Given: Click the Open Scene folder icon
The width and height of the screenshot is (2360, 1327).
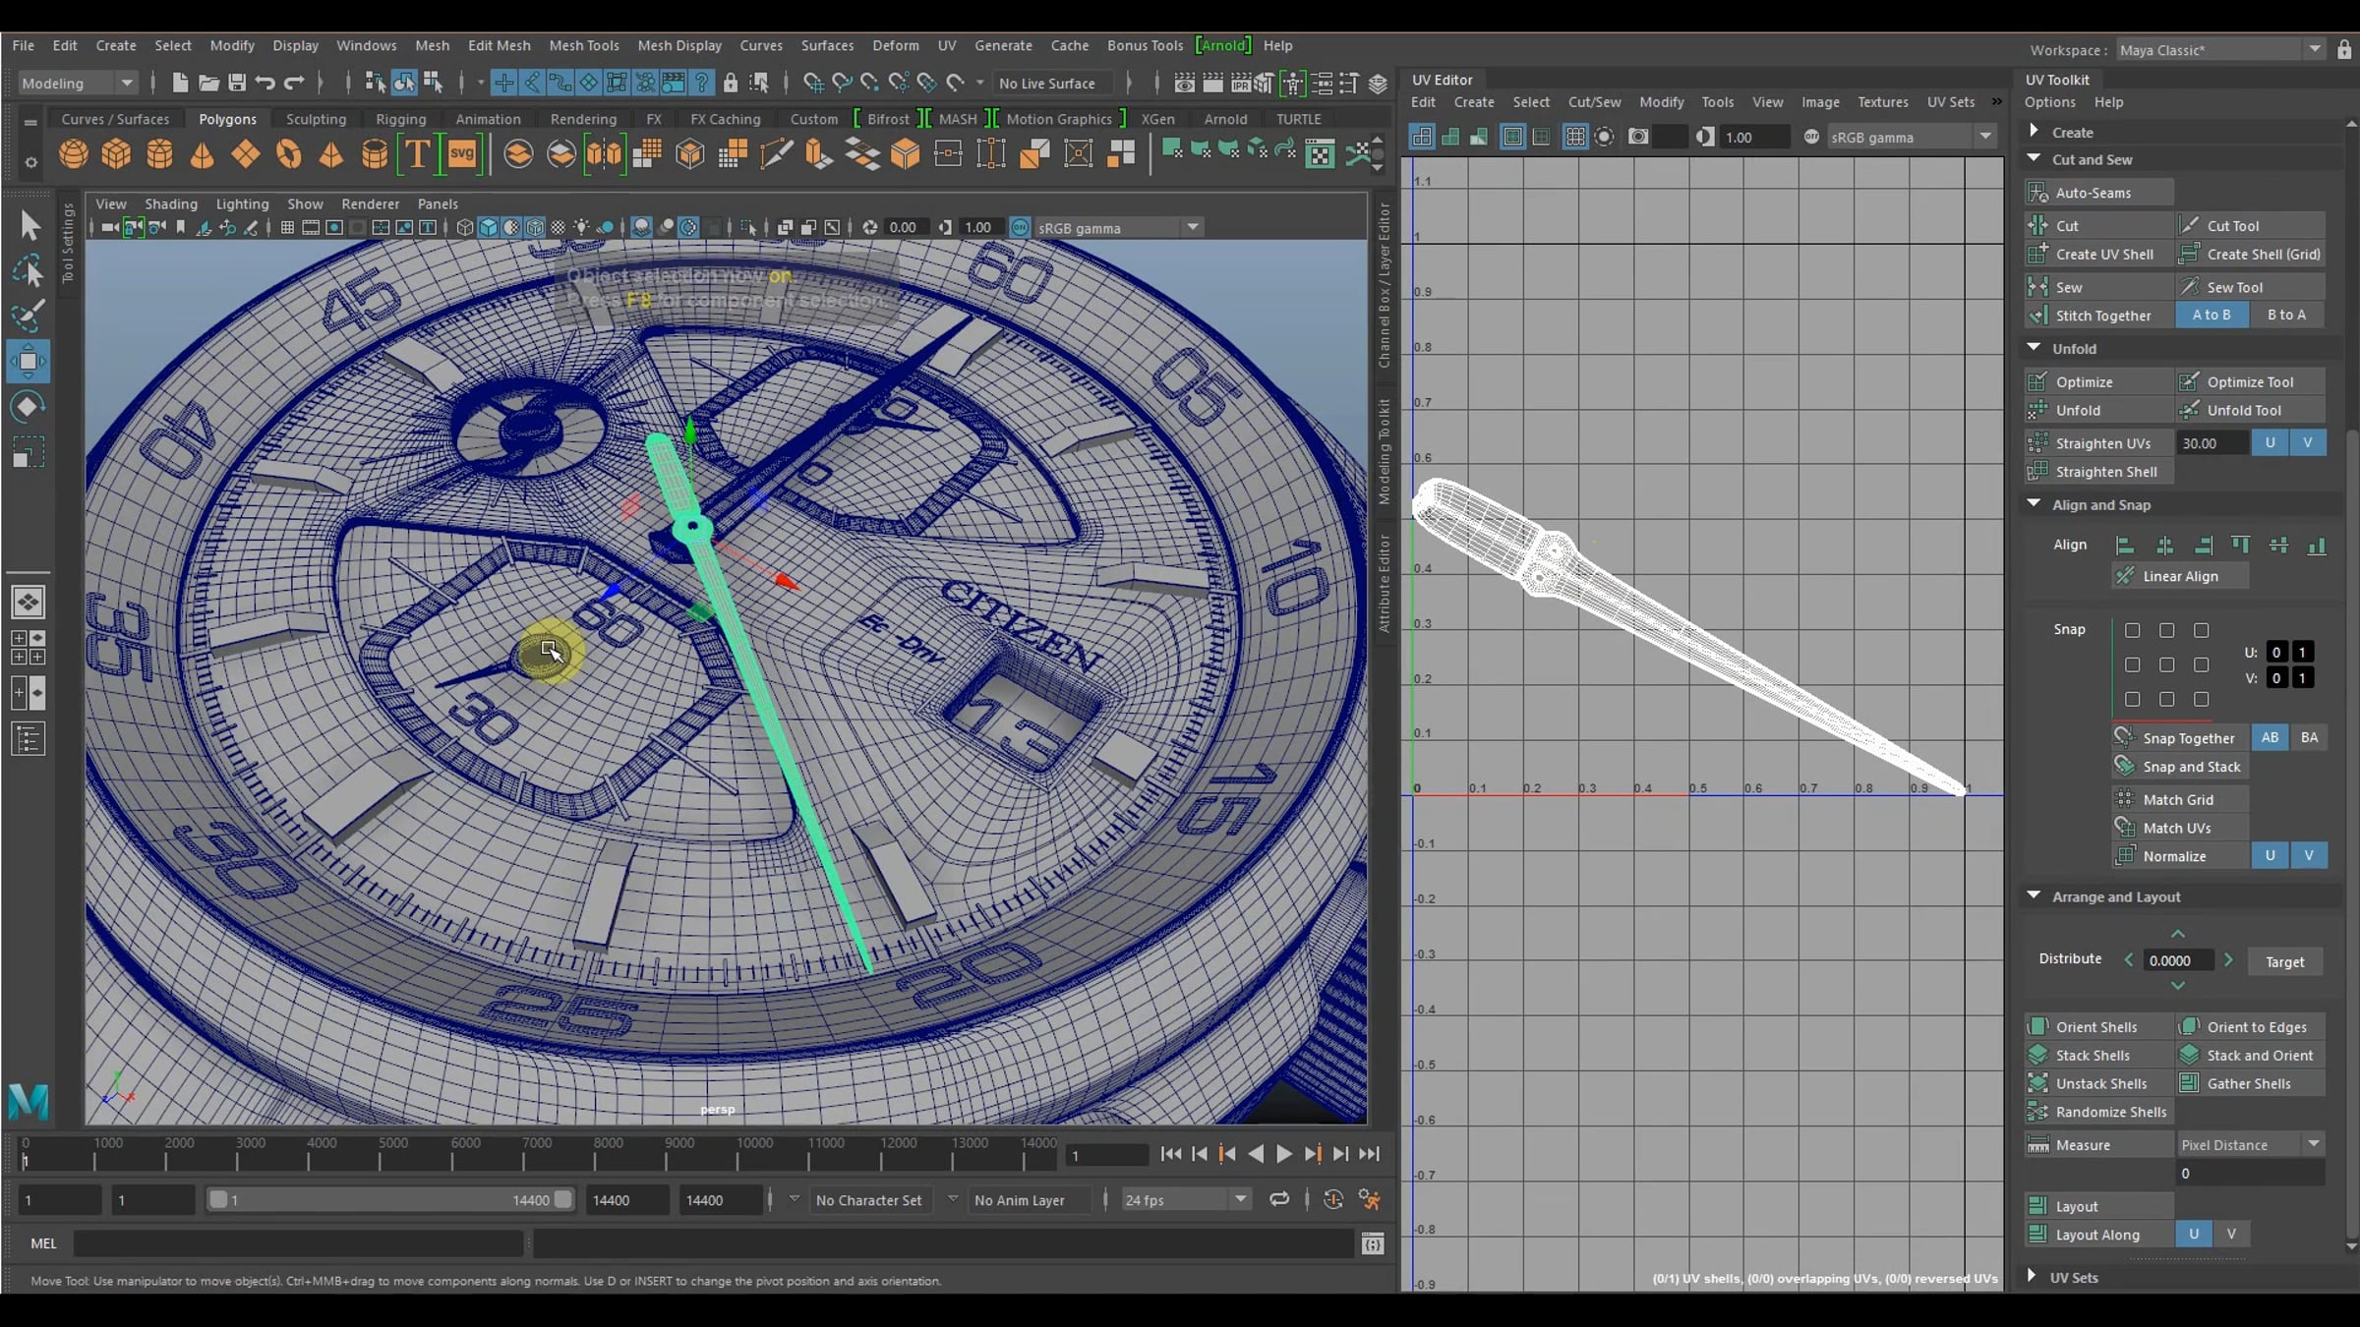Looking at the screenshot, I should pos(208,83).
